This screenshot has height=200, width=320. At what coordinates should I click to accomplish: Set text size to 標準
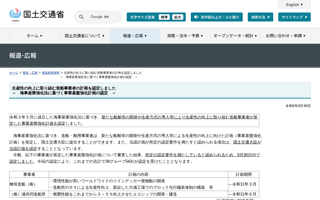164,17
